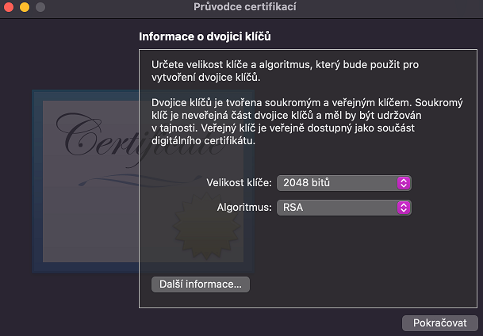Minimize the window with the yellow button
Screen dimensions: 483x336
click(x=25, y=7)
